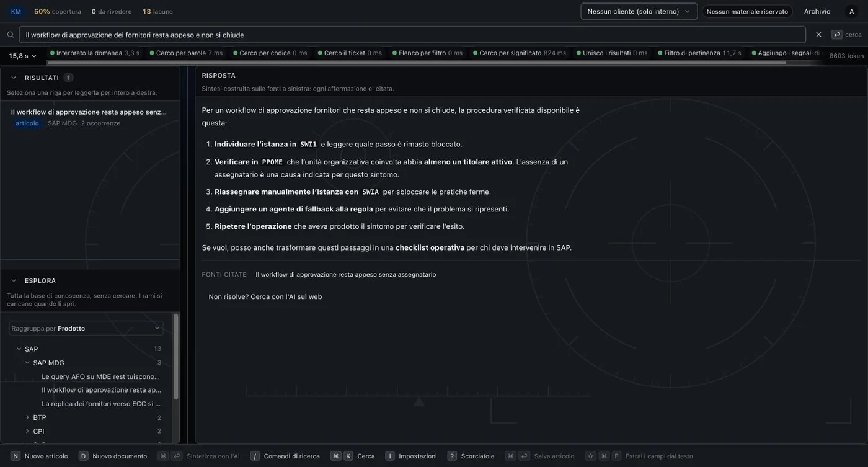868x467 pixels.
Task: Open Raggruppa per Prodotto dropdown
Action: click(86, 328)
